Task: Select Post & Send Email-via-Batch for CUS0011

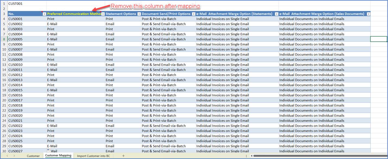Action: 168,70
